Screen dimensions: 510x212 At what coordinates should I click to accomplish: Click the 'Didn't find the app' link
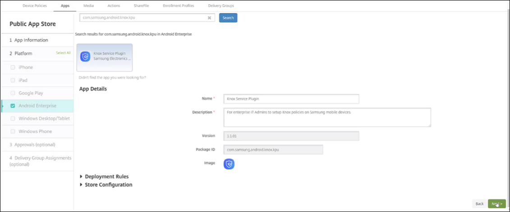(112, 78)
